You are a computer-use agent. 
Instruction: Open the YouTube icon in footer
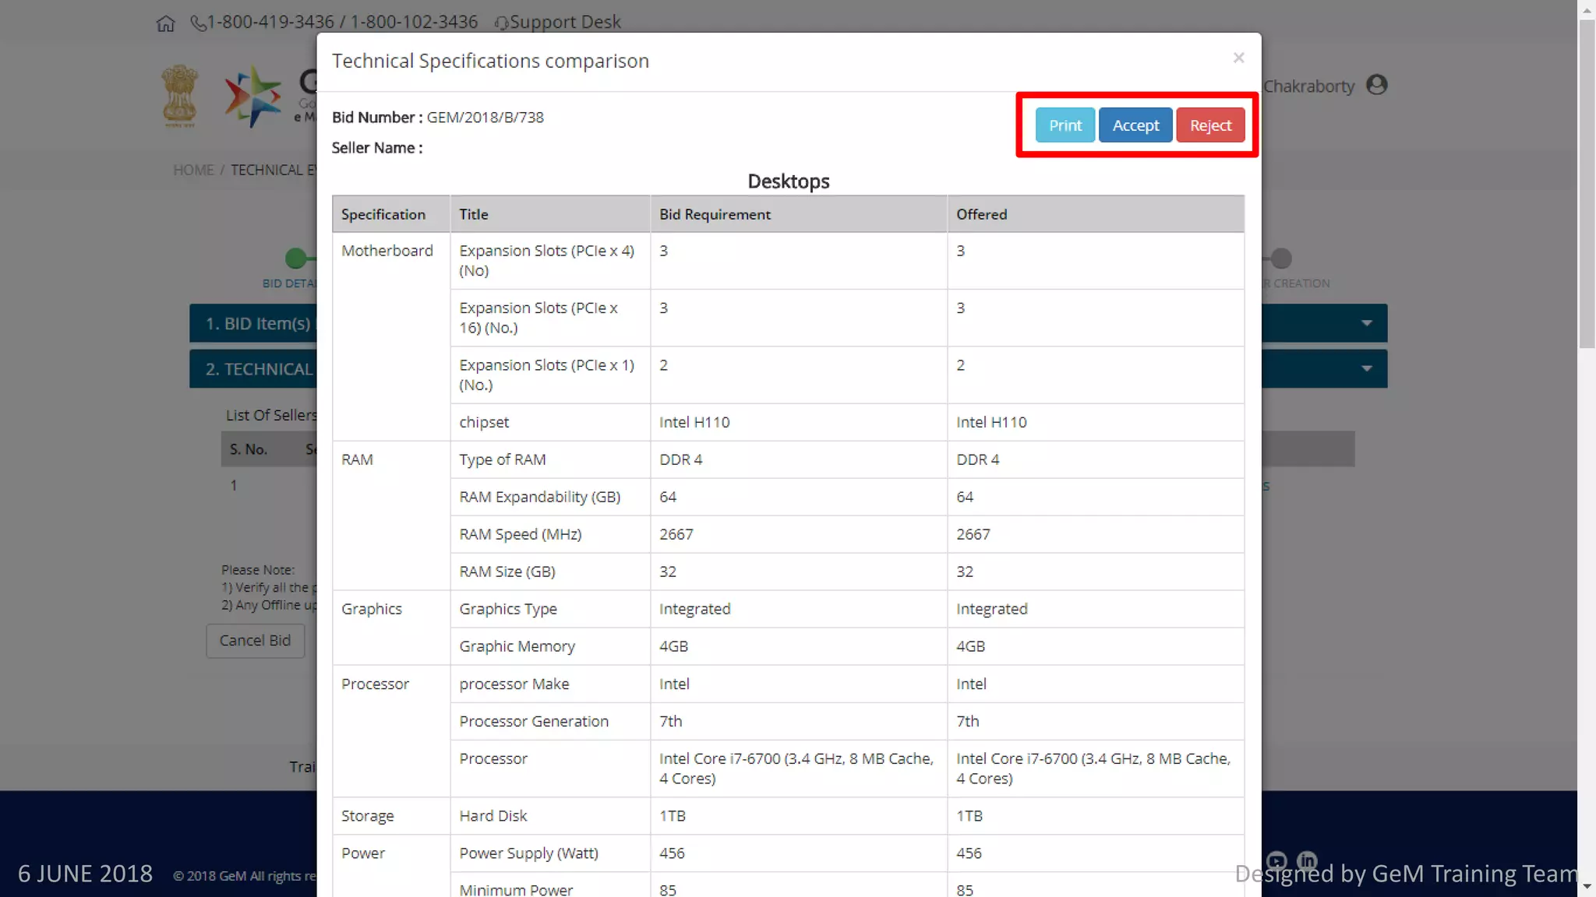pyautogui.click(x=1276, y=860)
